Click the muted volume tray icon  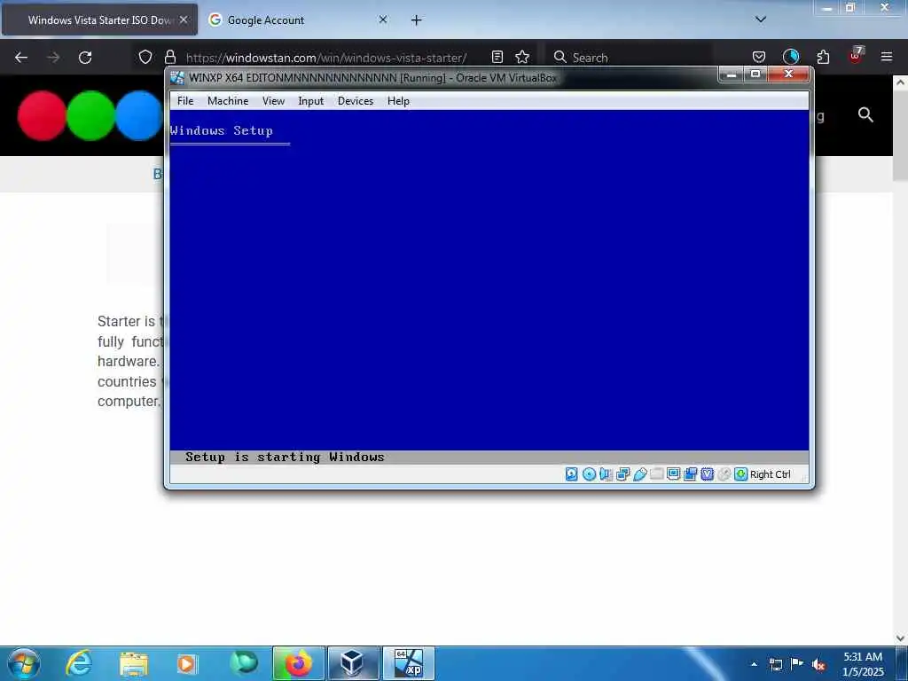pyautogui.click(x=818, y=664)
